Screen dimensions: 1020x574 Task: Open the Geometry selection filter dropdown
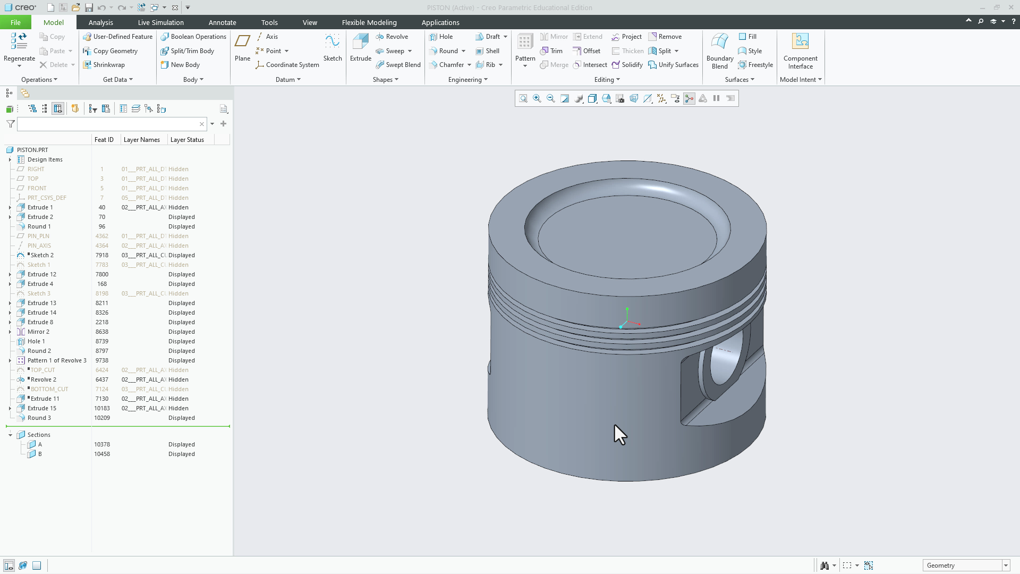point(1006,565)
